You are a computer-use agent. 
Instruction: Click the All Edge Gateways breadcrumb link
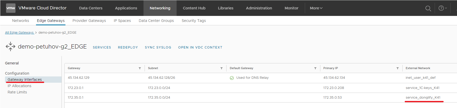click(19, 33)
